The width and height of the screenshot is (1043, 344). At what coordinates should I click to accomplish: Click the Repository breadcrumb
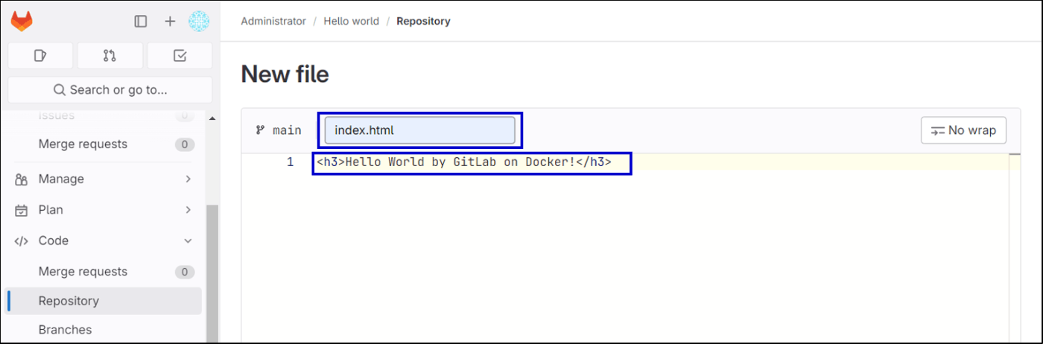423,21
